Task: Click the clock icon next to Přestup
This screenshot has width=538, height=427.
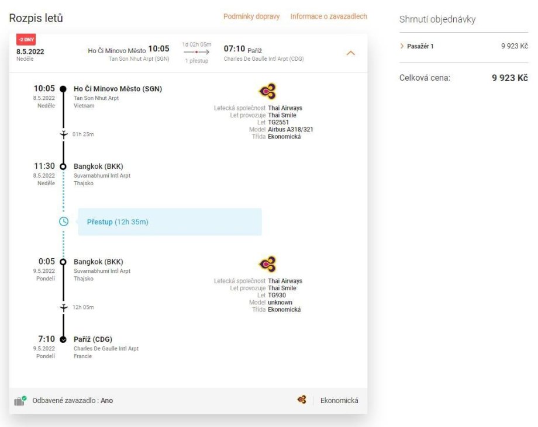Action: pyautogui.click(x=64, y=222)
